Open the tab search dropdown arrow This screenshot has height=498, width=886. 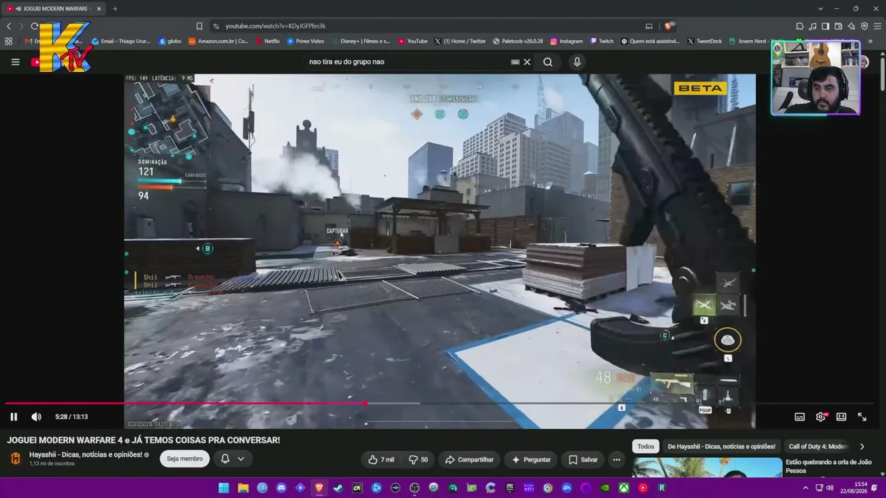[820, 8]
